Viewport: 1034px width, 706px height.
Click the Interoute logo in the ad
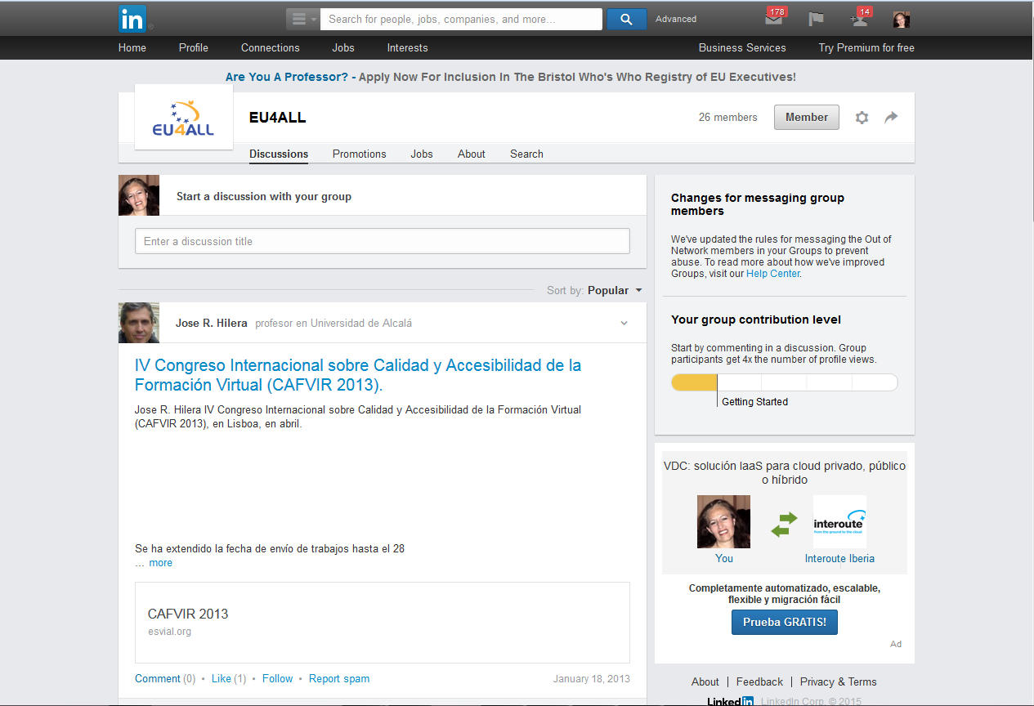point(839,521)
